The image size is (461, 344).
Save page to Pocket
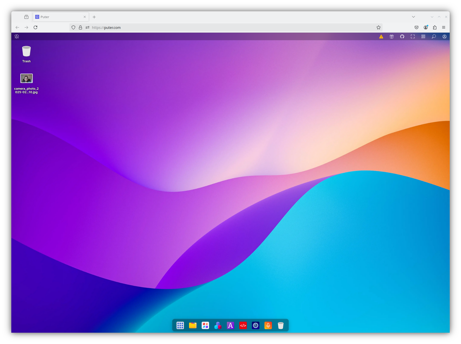coord(417,27)
